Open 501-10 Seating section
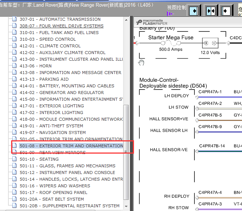Image resolution: width=242 pixels, height=211 pixels. tap(39, 159)
